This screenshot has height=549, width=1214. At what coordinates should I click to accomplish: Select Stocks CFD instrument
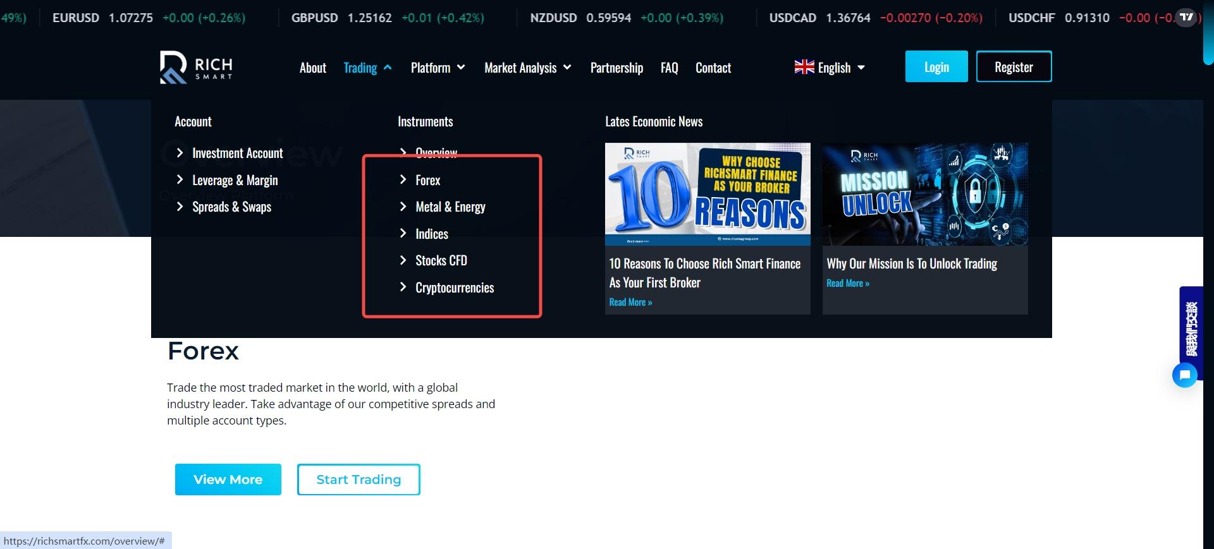point(433,260)
